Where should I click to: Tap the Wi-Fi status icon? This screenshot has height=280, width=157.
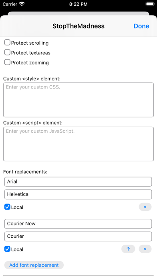(x=22, y=4)
